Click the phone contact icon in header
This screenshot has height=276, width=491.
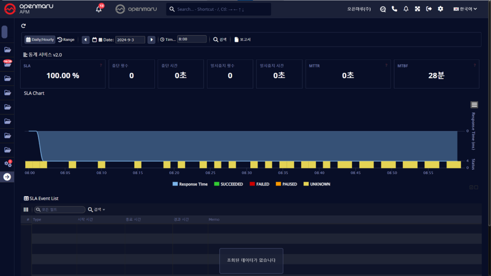[x=394, y=9]
